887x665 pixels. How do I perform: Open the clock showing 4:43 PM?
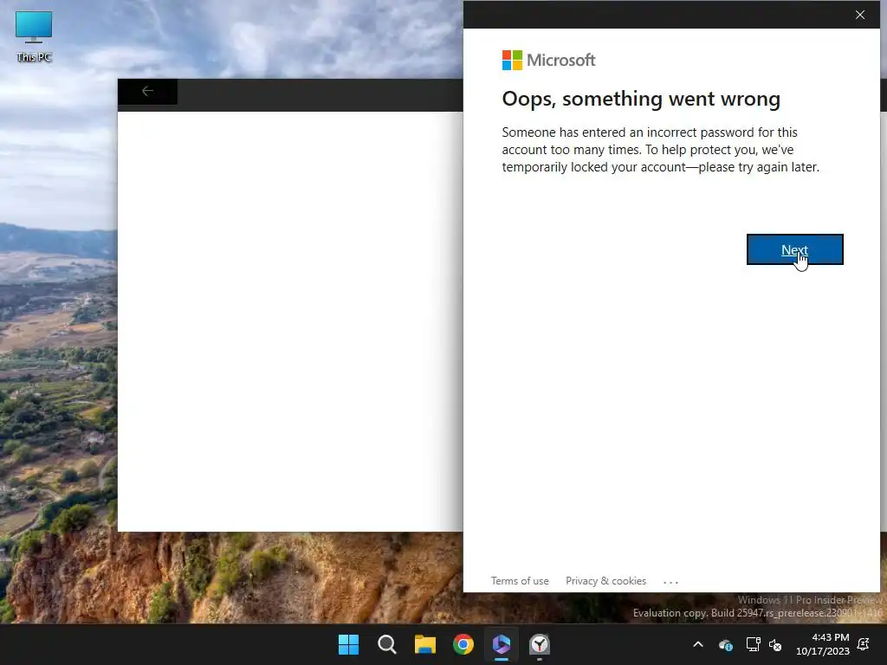click(823, 644)
